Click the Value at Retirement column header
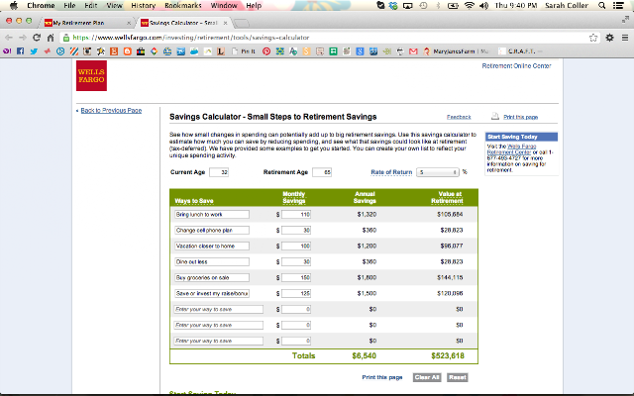This screenshot has height=396, width=634. click(447, 197)
